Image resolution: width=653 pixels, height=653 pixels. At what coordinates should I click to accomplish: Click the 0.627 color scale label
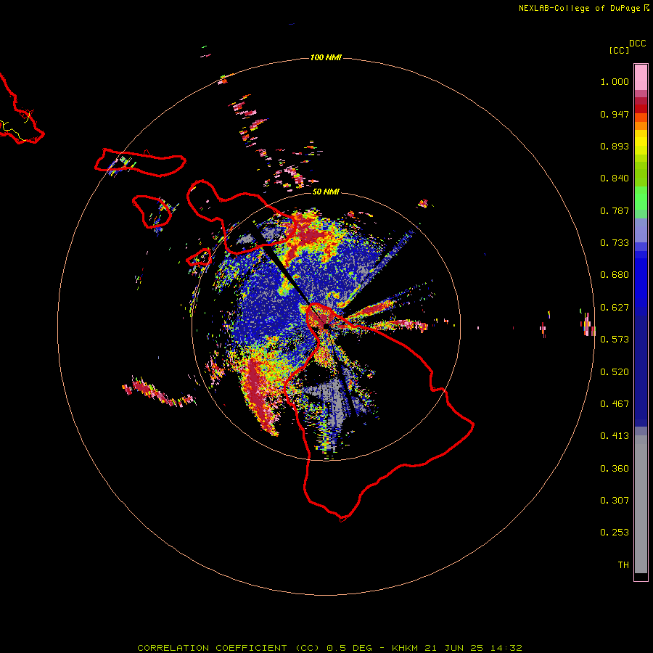pos(615,308)
